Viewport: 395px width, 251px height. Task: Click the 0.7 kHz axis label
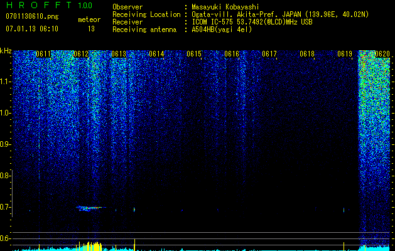pos(5,207)
